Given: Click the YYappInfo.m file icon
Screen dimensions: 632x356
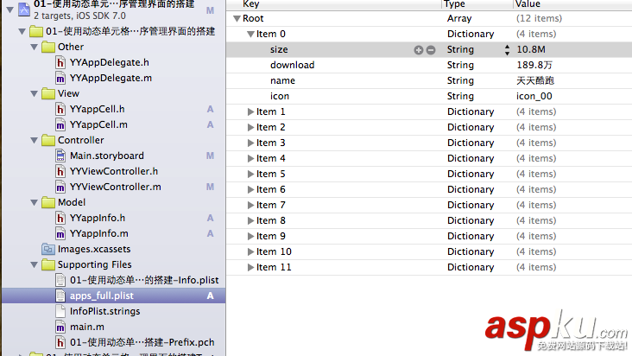Looking at the screenshot, I should coord(60,234).
